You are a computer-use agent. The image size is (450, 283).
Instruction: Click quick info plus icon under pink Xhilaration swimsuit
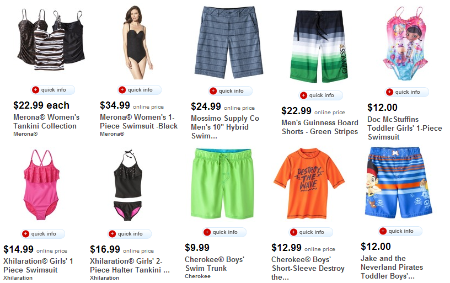pyautogui.click(x=25, y=234)
